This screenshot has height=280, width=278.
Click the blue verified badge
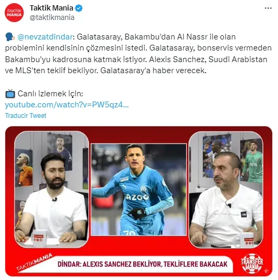tap(79, 8)
